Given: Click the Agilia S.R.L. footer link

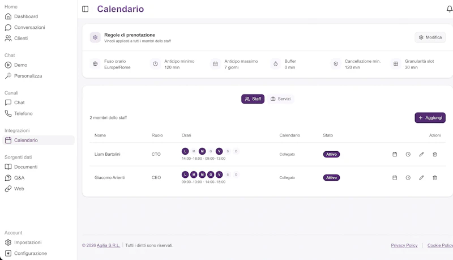Looking at the screenshot, I should (108, 245).
